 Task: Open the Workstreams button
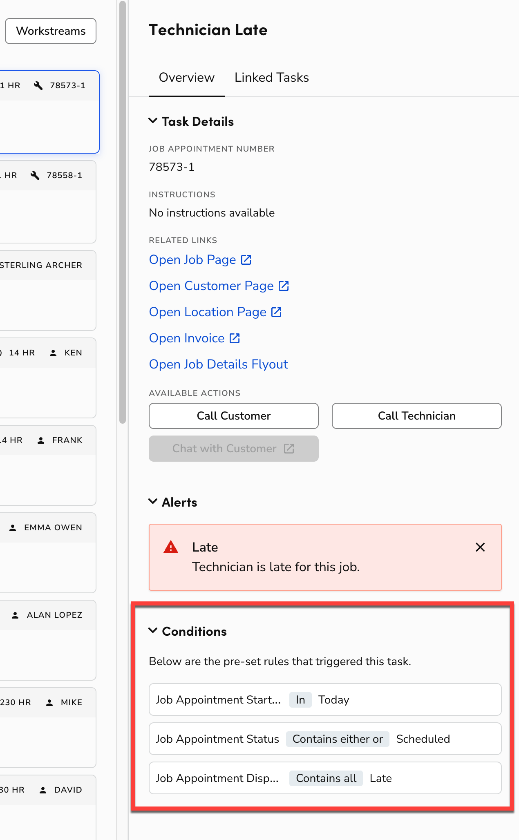[x=51, y=31]
